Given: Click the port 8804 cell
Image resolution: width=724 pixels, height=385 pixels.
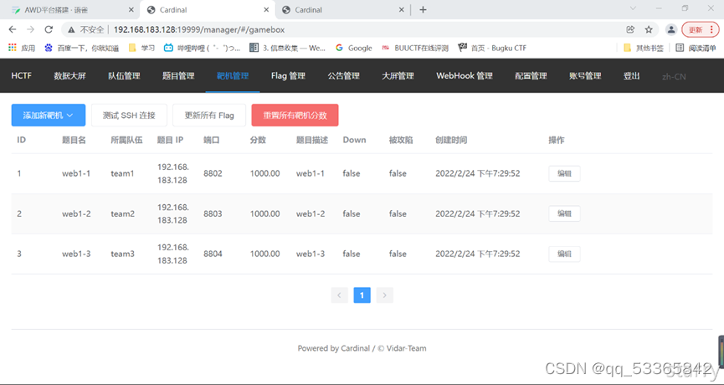Looking at the screenshot, I should (213, 254).
